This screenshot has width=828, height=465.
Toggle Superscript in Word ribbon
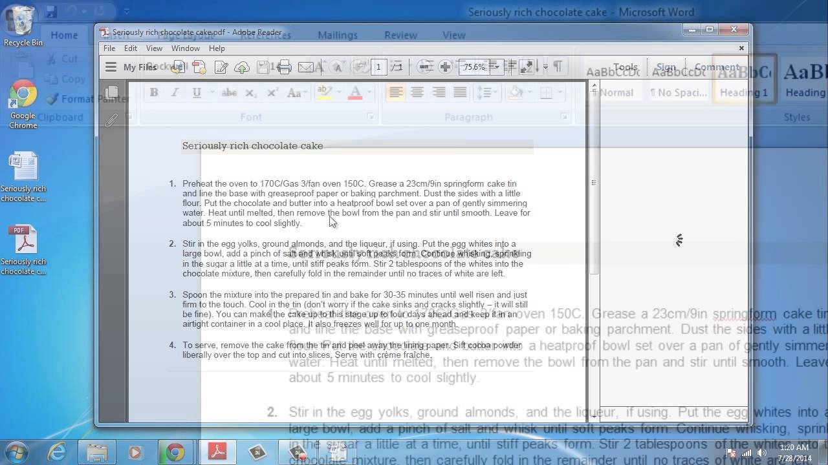point(272,93)
